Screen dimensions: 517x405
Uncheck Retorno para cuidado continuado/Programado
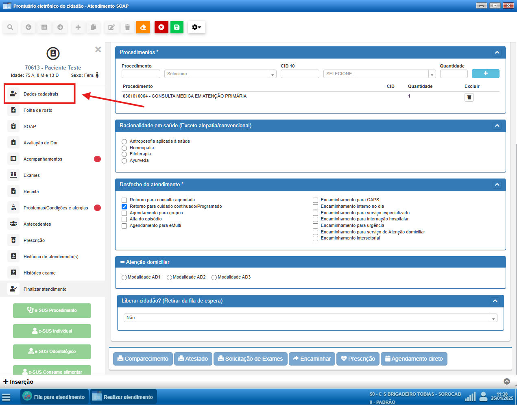tap(124, 207)
